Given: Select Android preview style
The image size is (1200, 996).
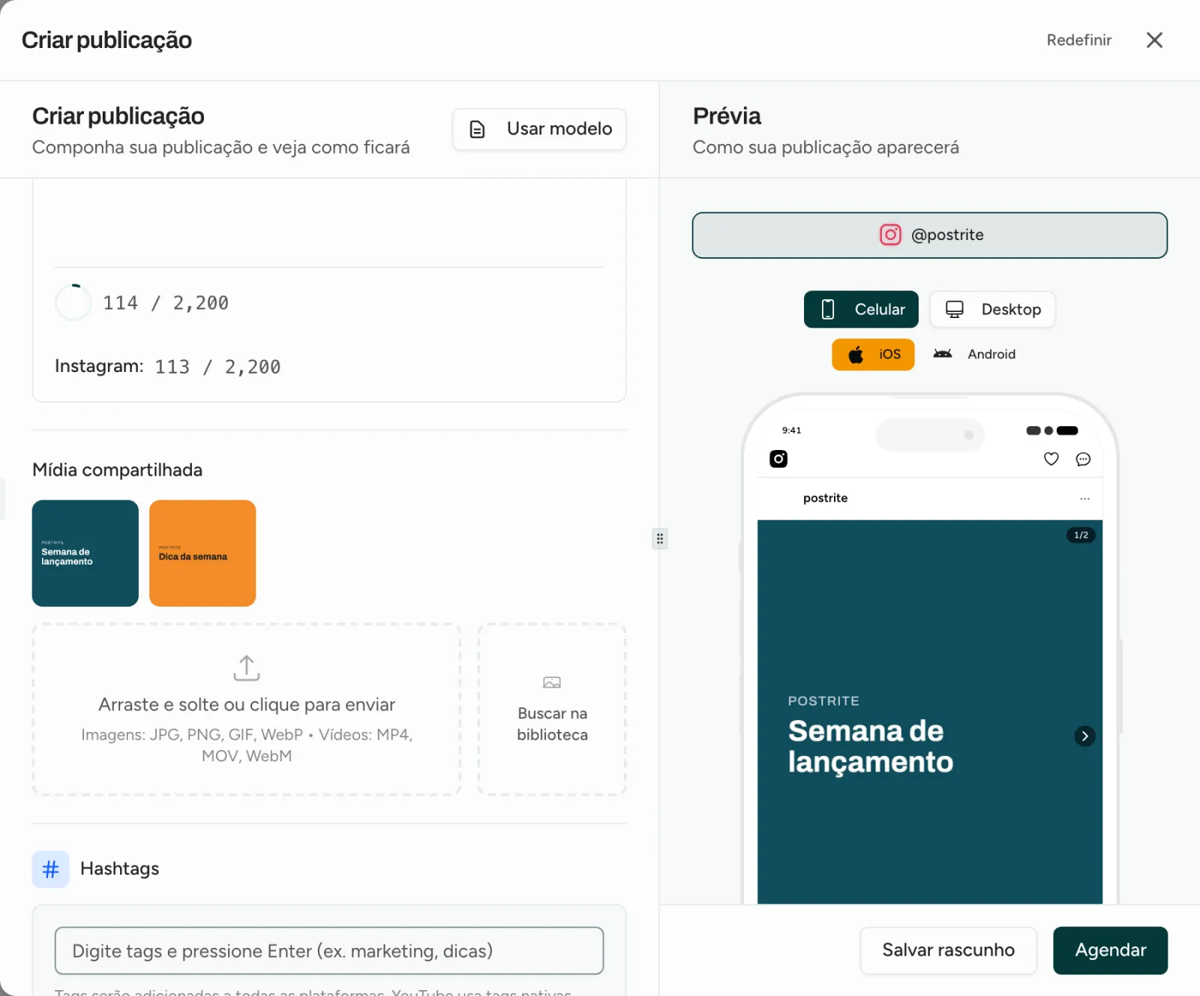Looking at the screenshot, I should 974,354.
